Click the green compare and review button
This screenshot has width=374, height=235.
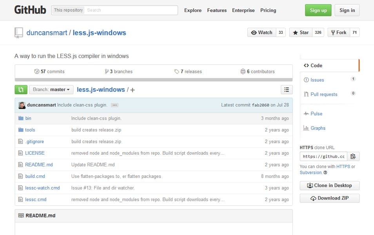tap(21, 90)
